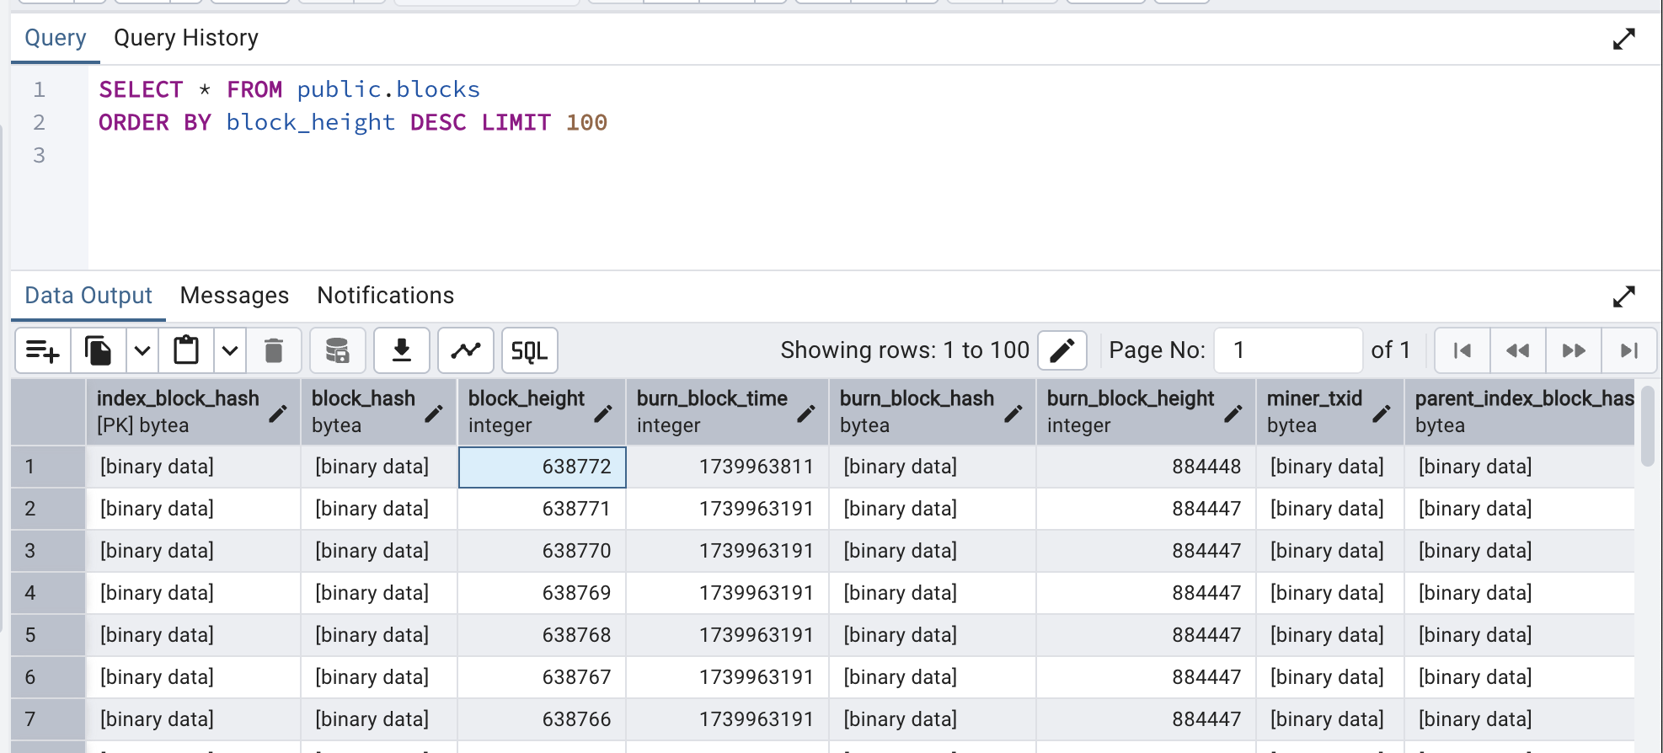Select row 7 header
Screen dimensions: 1663x753
pyautogui.click(x=48, y=719)
